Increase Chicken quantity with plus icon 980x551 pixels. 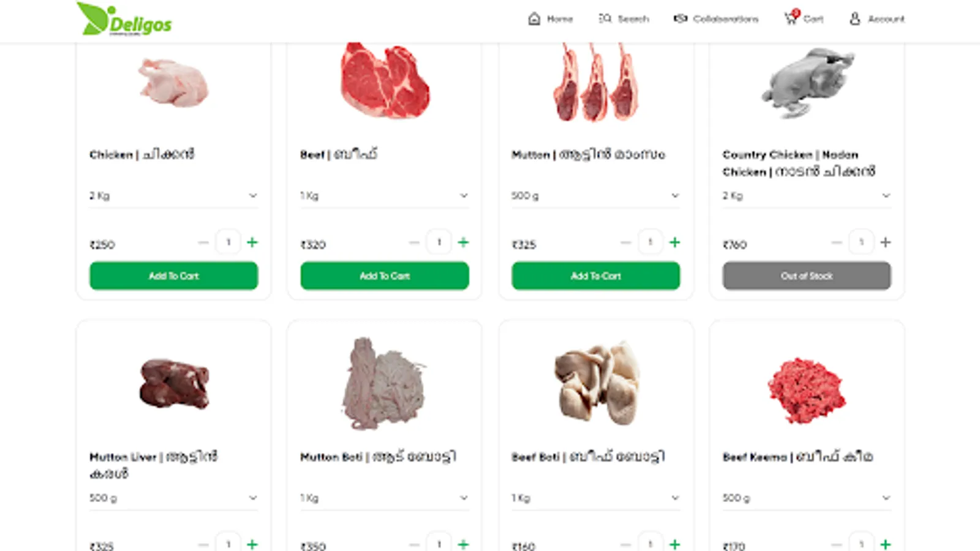pyautogui.click(x=252, y=242)
